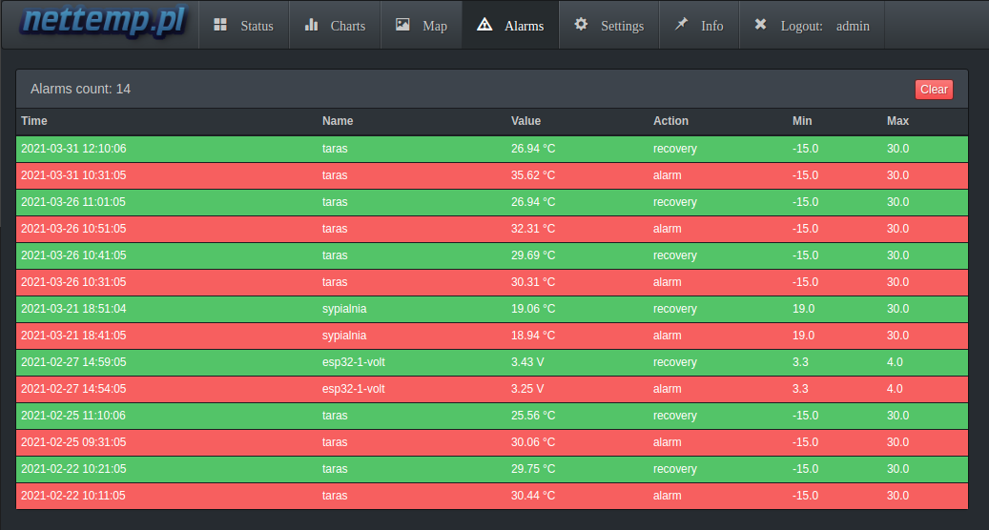
Task: Click the Max column header
Action: (x=897, y=121)
